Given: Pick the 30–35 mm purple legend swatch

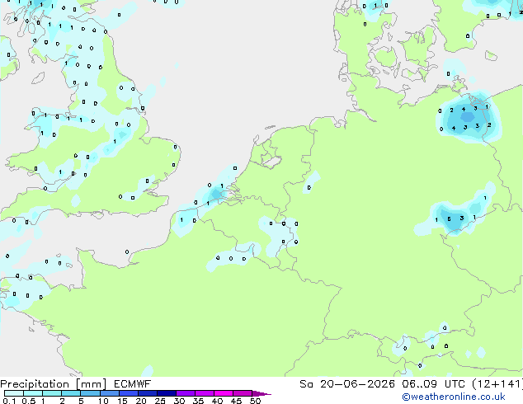Looking at the screenshot, I should tap(186, 393).
